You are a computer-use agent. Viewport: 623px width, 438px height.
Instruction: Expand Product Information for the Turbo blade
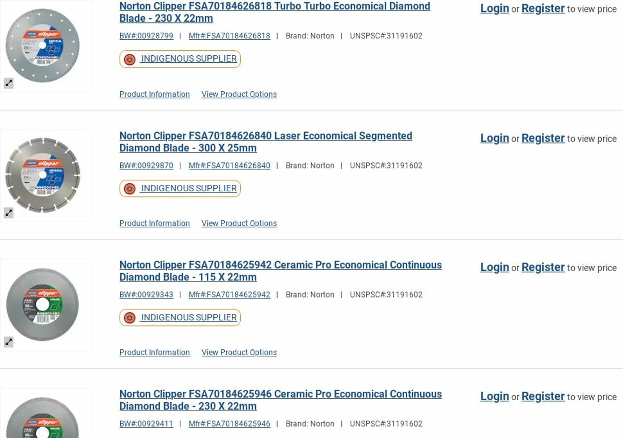tap(155, 94)
